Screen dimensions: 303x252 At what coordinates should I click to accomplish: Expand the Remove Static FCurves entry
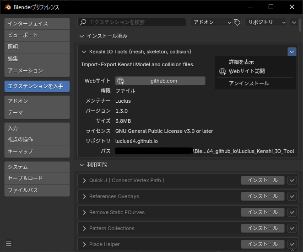[x=84, y=212]
